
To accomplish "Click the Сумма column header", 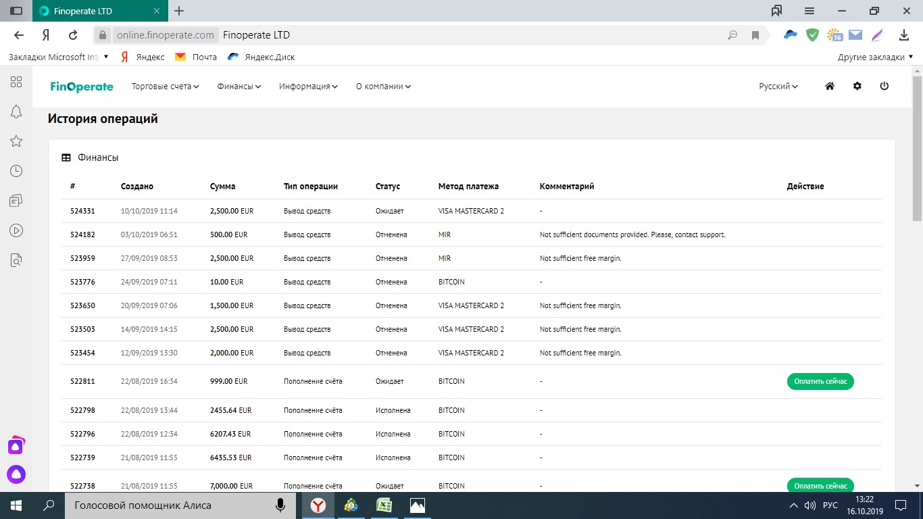I will click(x=223, y=187).
